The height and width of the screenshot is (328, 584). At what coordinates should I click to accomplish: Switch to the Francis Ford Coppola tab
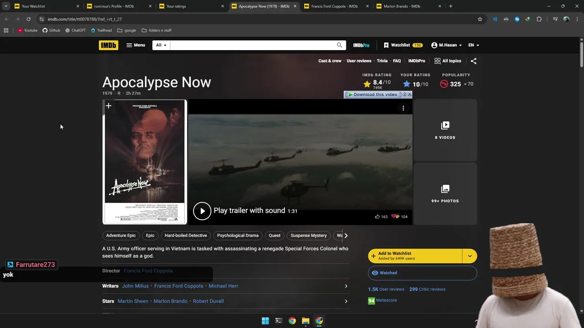click(335, 6)
